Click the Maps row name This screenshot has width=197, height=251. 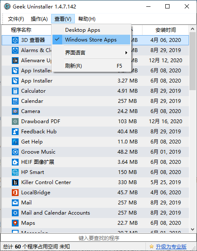click(x=28, y=223)
